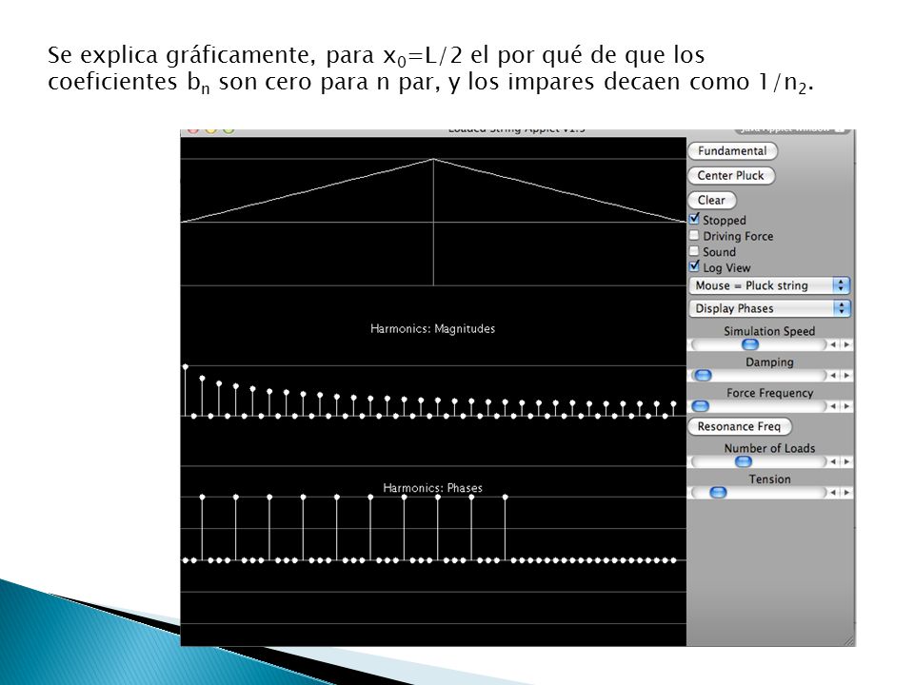The width and height of the screenshot is (914, 685).
Task: Decrease Simulation Speed with left arrow
Action: coord(834,344)
